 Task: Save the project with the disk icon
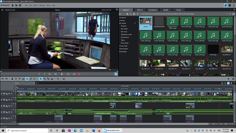20,5
